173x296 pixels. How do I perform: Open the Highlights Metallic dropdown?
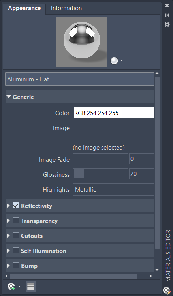click(x=114, y=189)
